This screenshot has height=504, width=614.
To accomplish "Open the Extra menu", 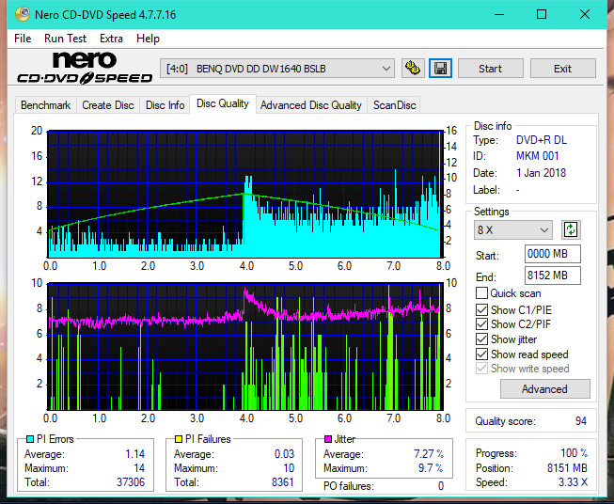I will pyautogui.click(x=111, y=39).
